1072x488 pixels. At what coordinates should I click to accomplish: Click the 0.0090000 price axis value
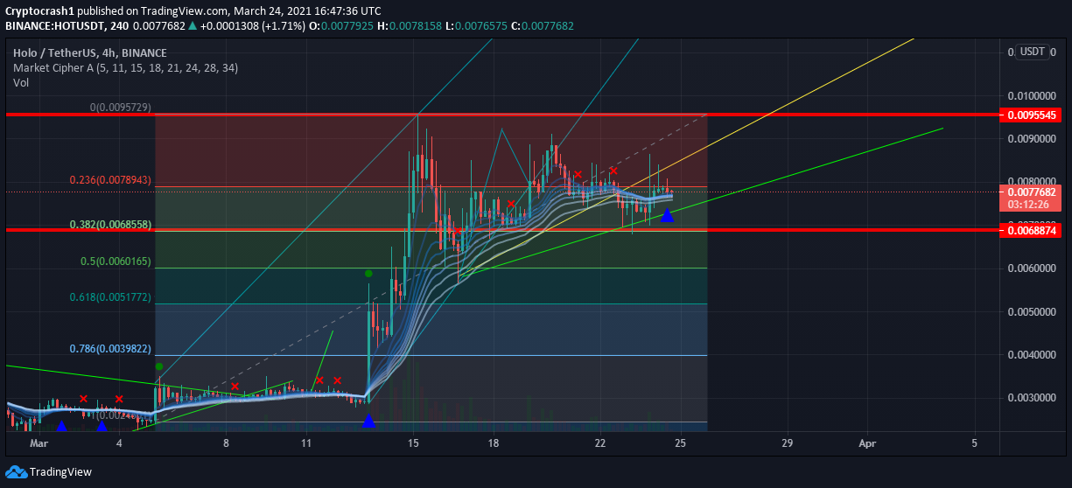[1031, 138]
